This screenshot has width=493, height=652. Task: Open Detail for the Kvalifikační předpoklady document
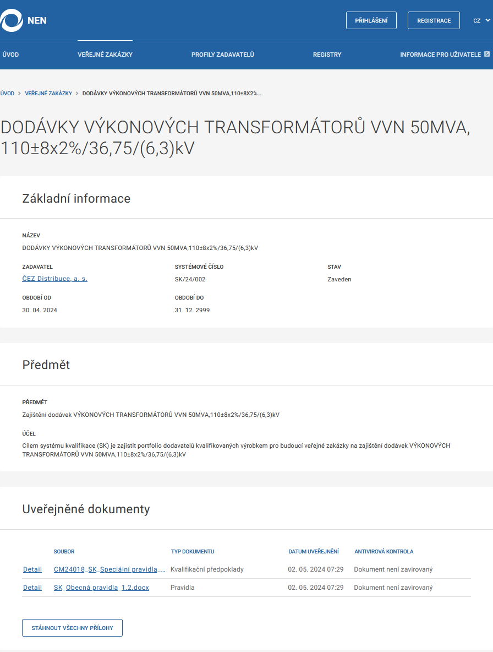(x=32, y=569)
